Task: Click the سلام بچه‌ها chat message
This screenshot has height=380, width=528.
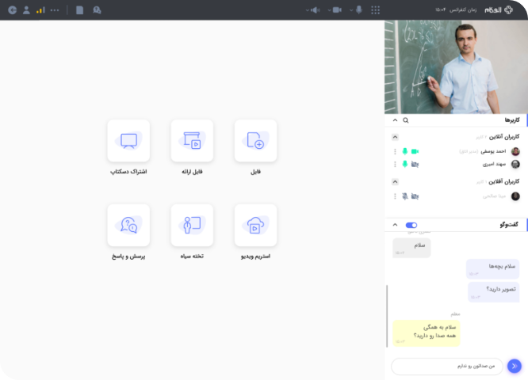Action: (492, 269)
